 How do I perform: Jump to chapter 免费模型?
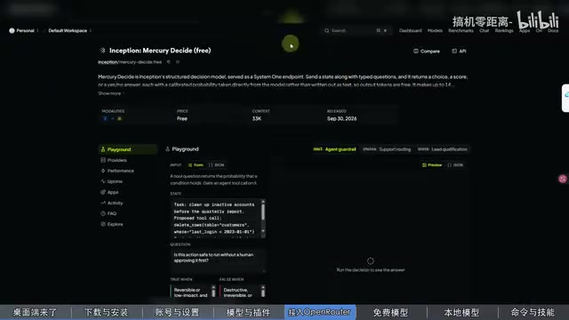tap(391, 312)
